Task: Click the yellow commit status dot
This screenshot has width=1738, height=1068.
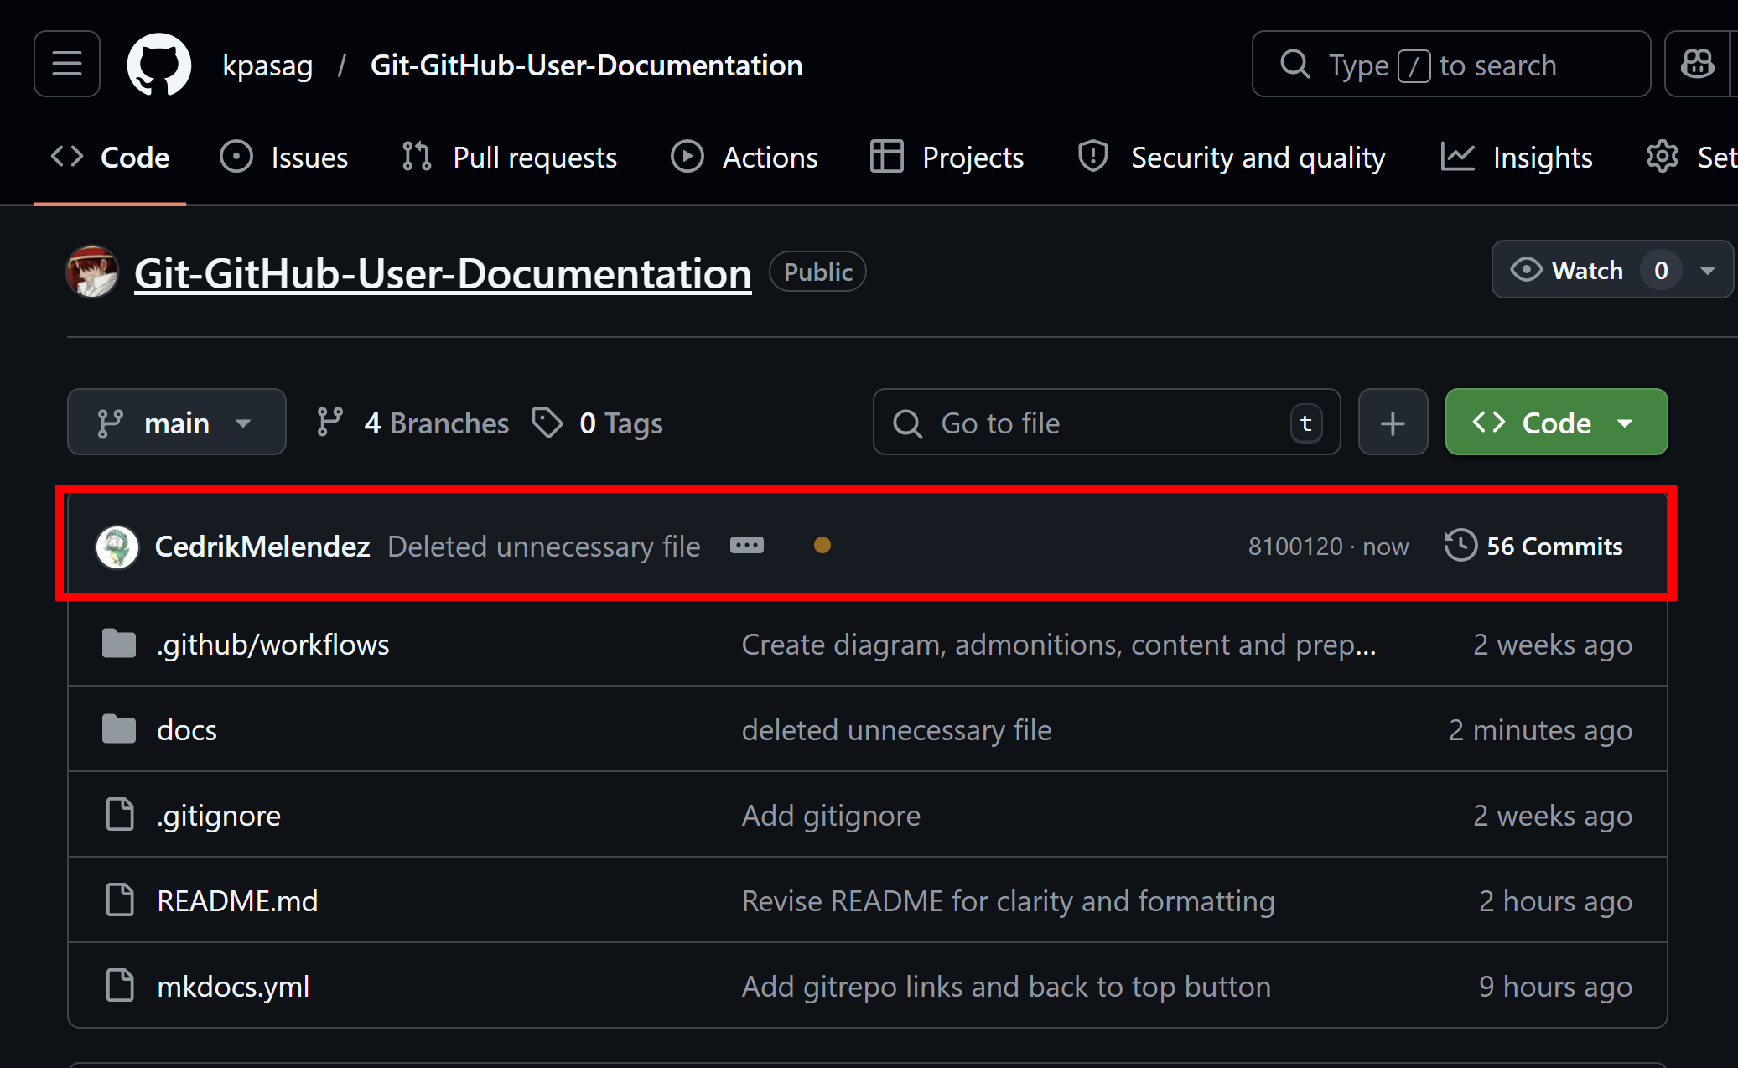Action: click(822, 545)
